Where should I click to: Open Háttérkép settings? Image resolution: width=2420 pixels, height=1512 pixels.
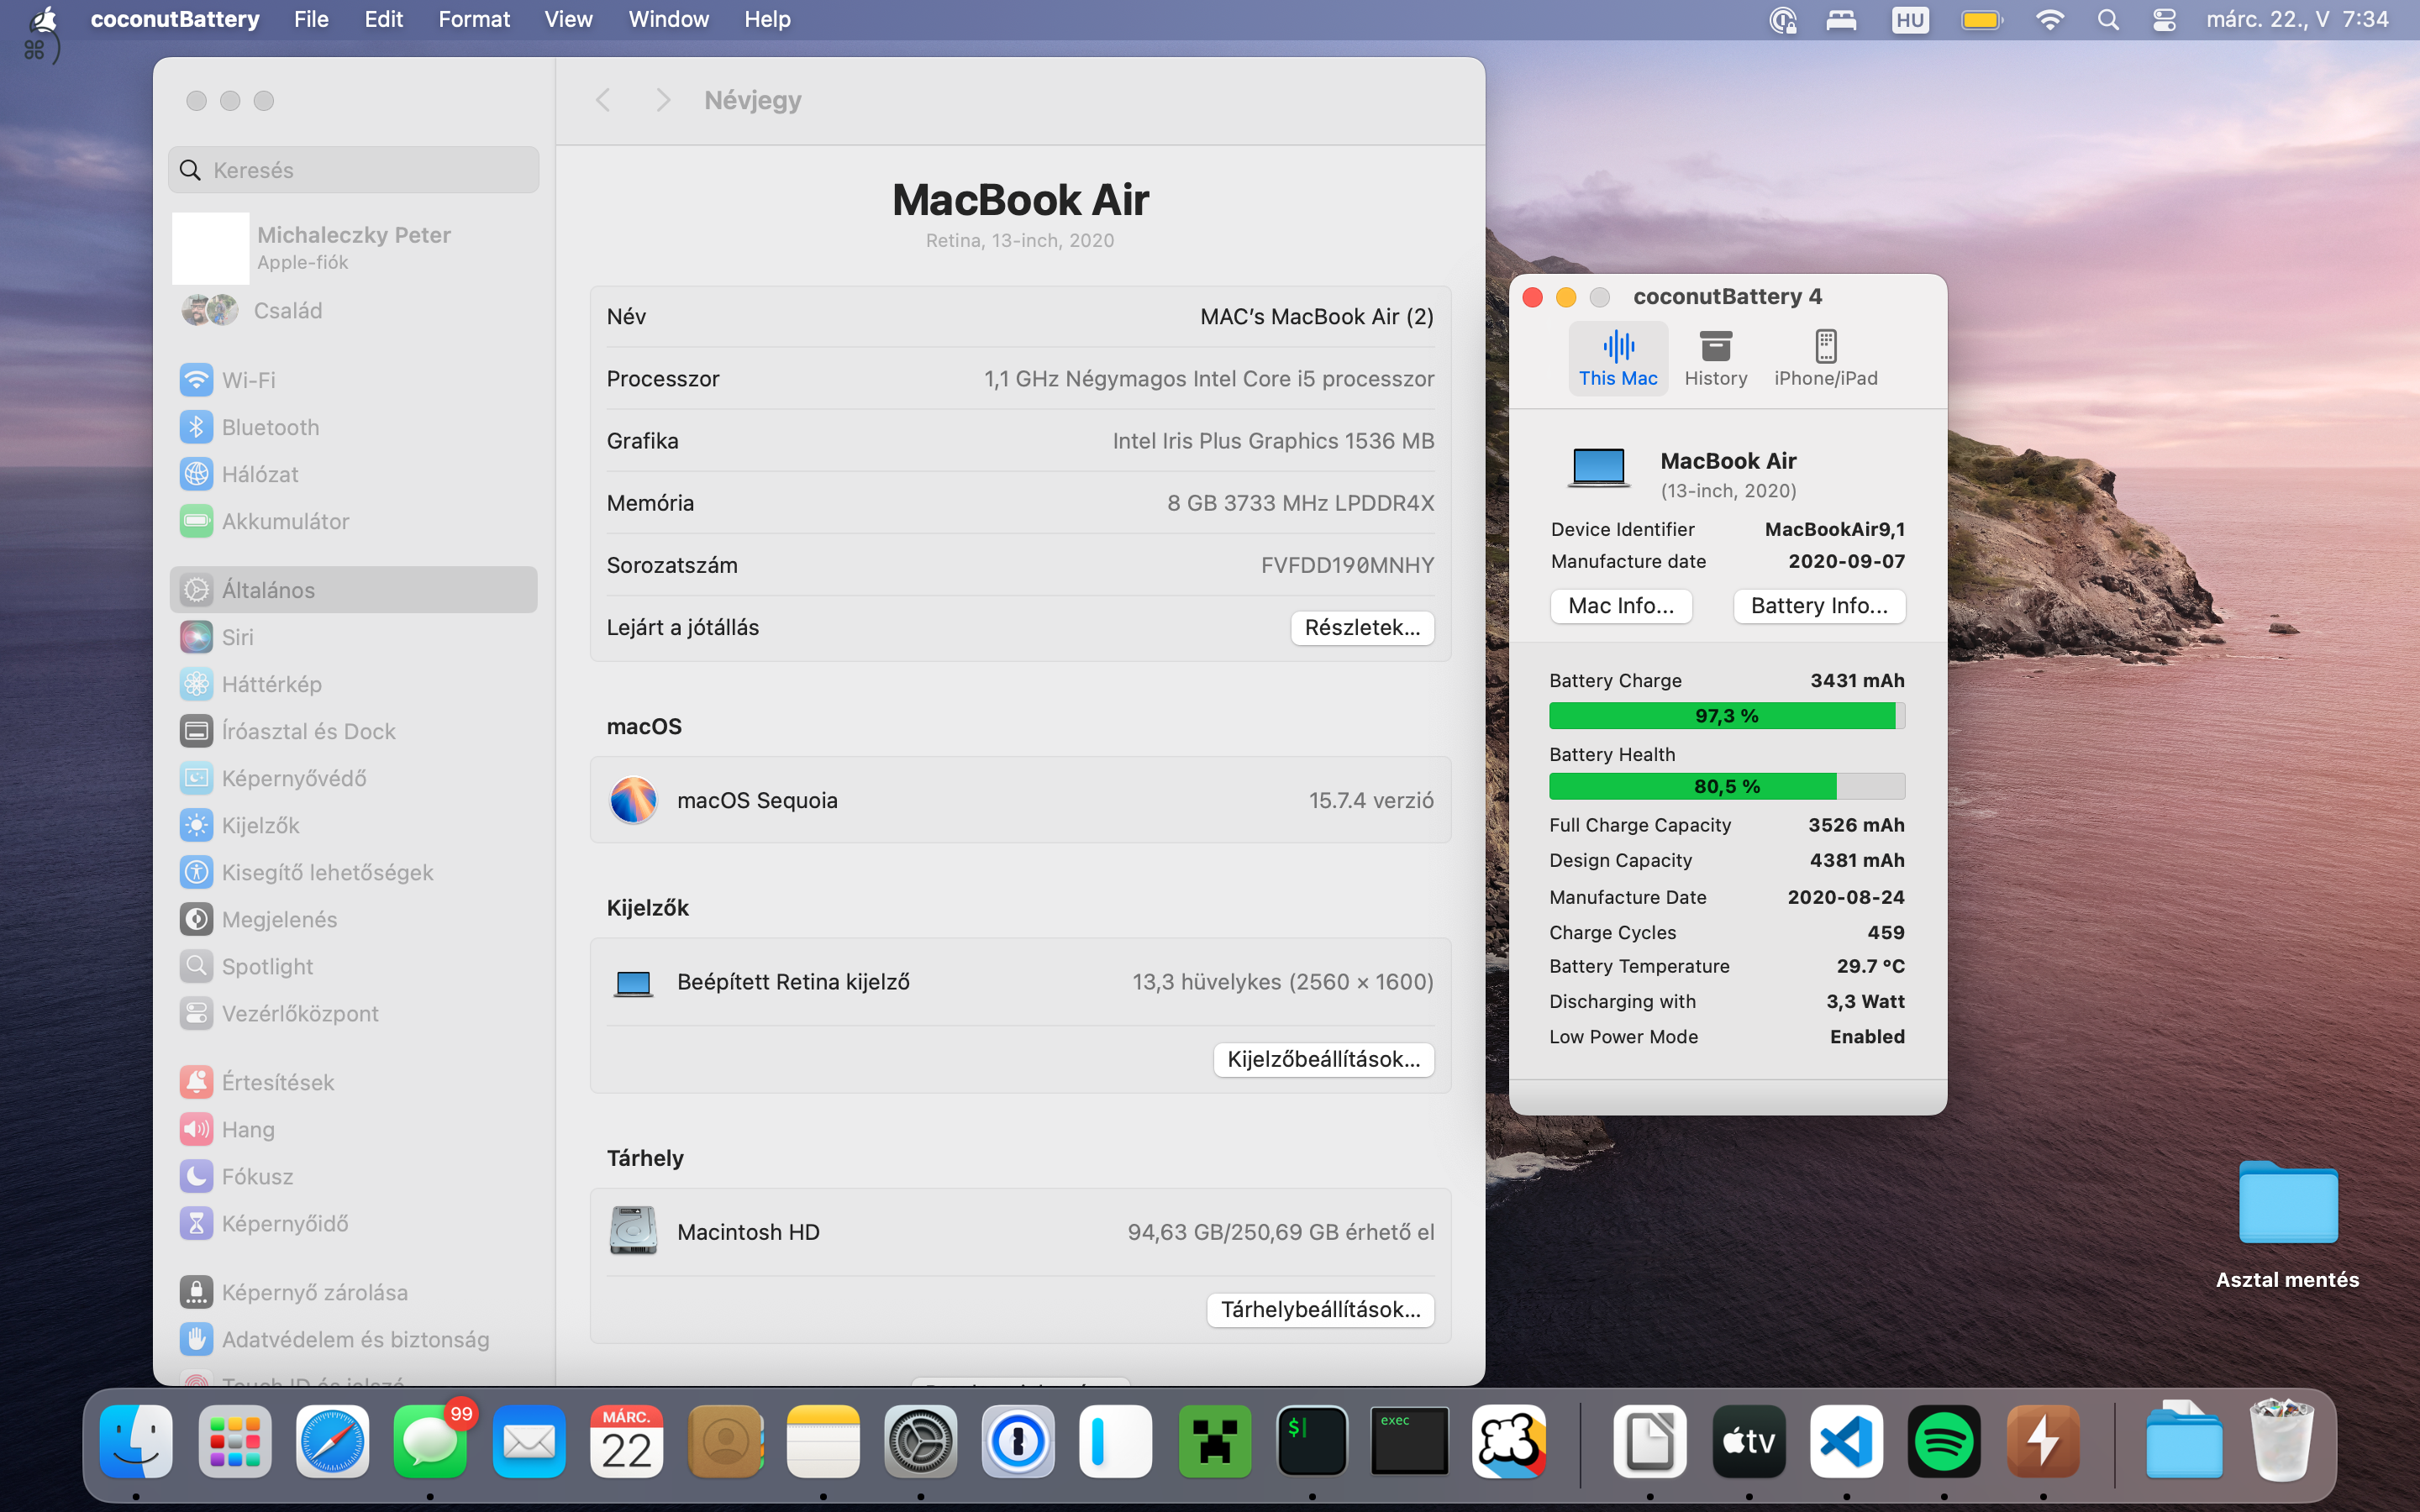(x=271, y=684)
